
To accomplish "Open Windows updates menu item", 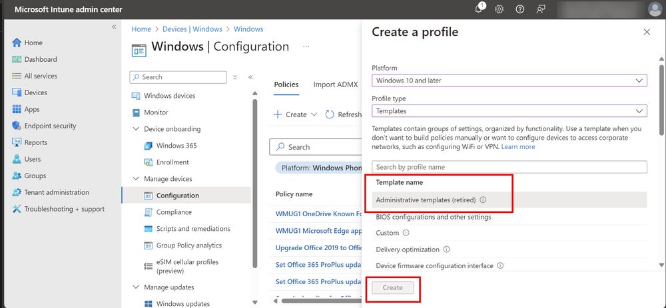I will coord(182,304).
